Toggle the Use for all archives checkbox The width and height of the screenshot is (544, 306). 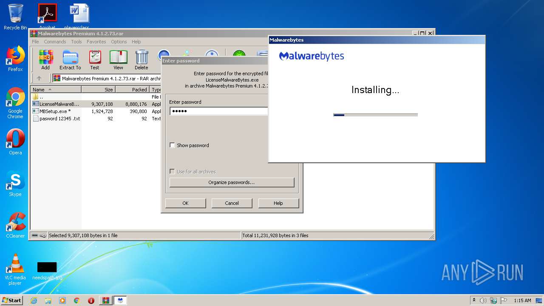click(x=172, y=172)
